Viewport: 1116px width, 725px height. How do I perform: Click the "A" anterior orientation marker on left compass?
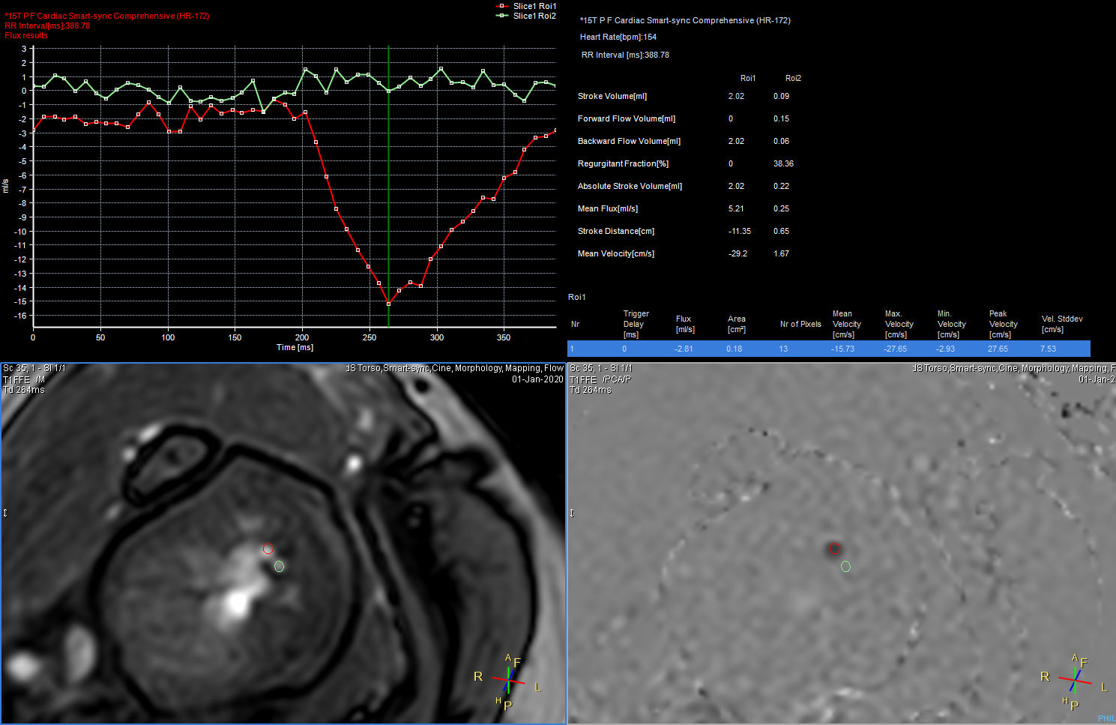click(x=508, y=657)
